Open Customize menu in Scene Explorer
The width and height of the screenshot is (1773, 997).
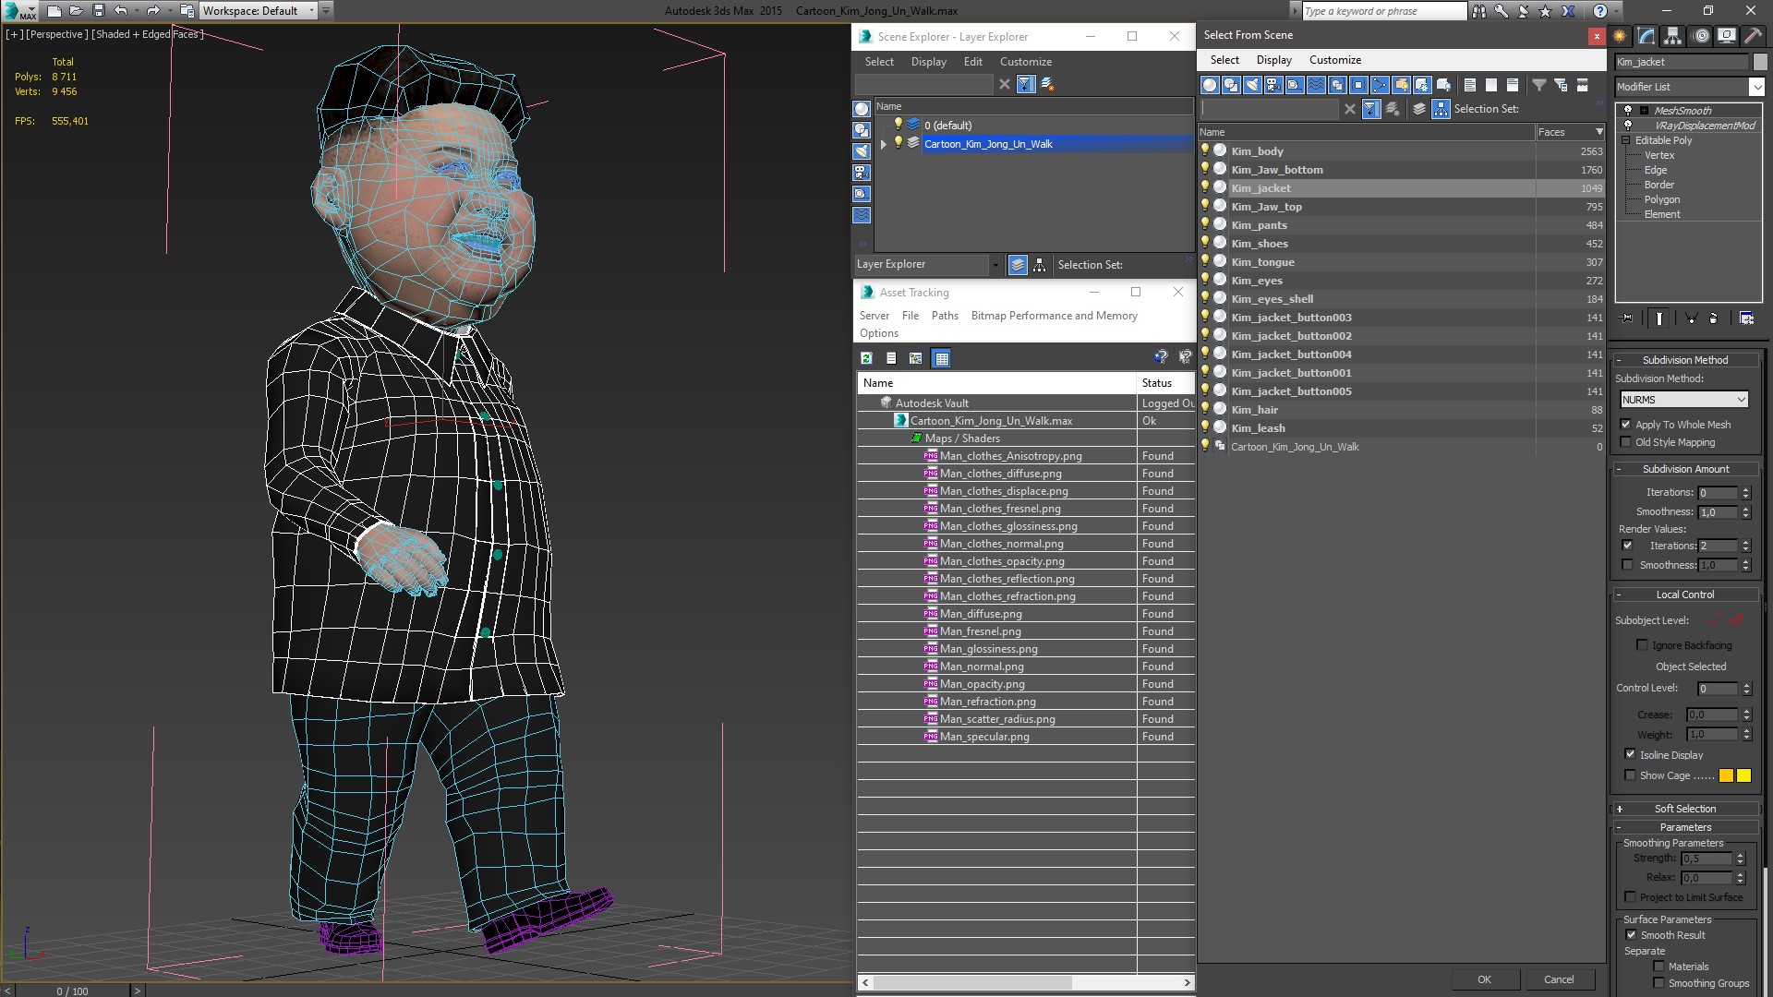(x=1025, y=62)
